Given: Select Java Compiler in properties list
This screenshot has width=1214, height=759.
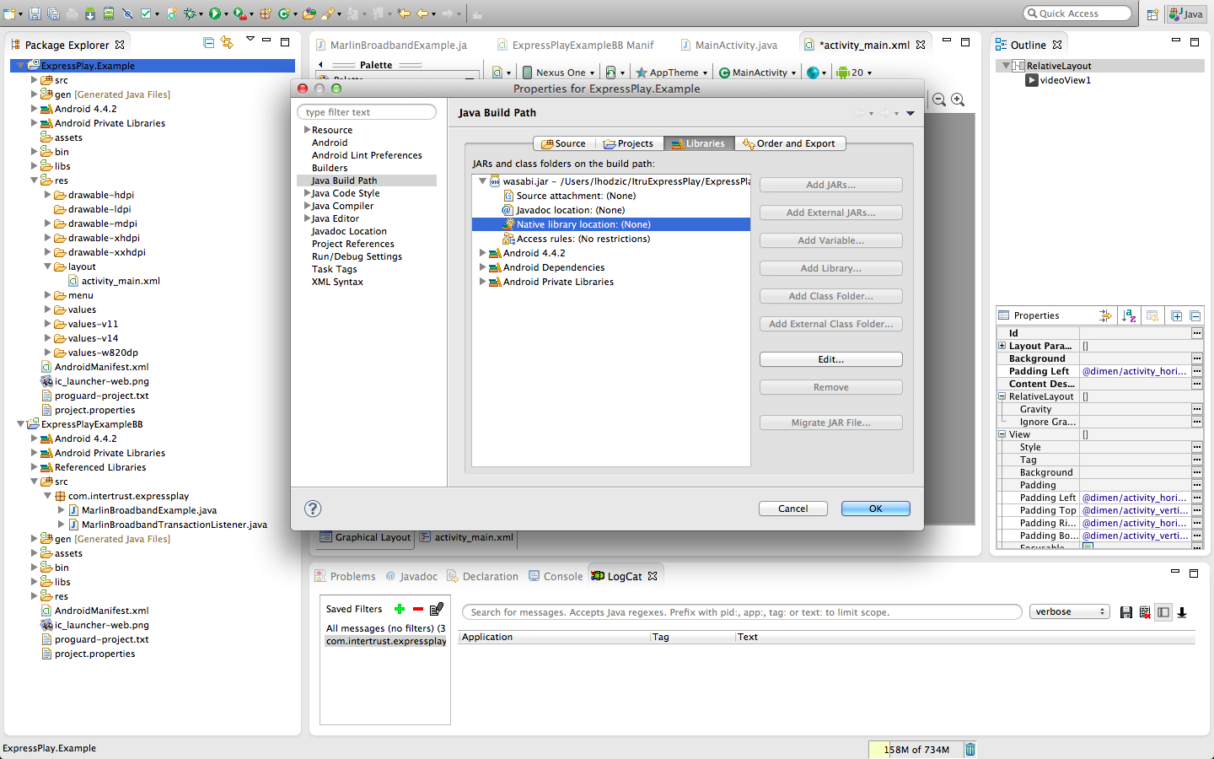Looking at the screenshot, I should pos(342,206).
